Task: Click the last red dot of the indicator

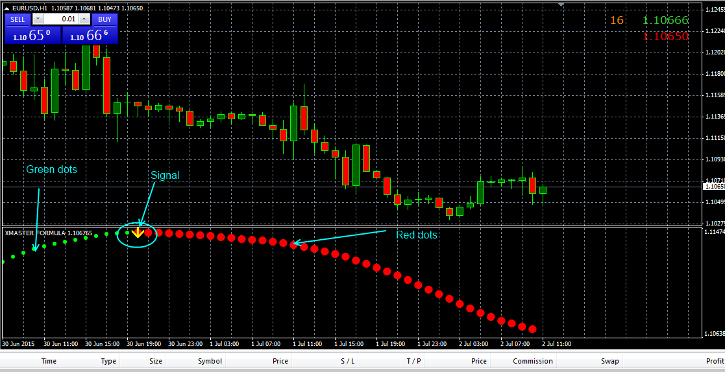Action: [x=532, y=329]
